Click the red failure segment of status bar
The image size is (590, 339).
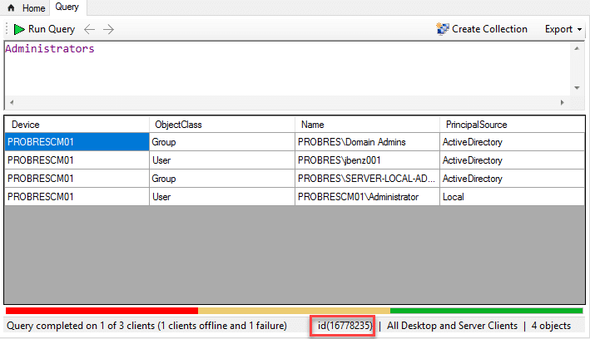[x=102, y=311]
